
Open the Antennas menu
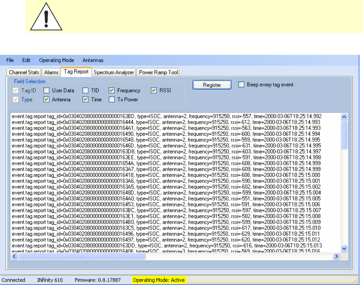[93, 60]
